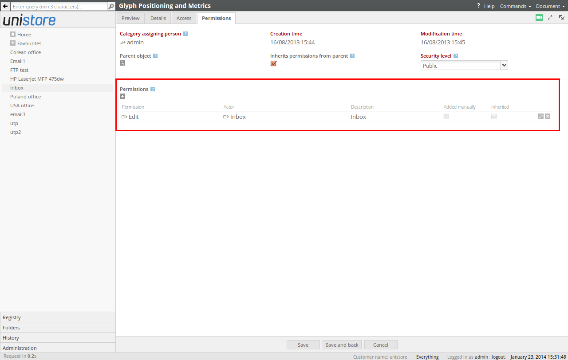Focus the query search input field
Viewport: 568px width, 360px height.
(59, 7)
